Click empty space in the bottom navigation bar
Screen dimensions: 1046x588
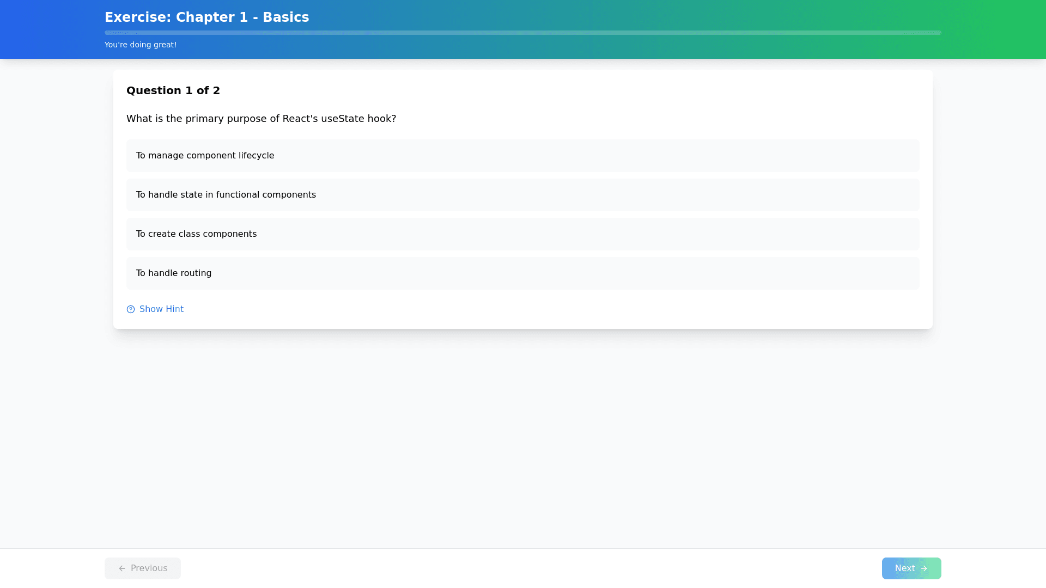pos(523,568)
